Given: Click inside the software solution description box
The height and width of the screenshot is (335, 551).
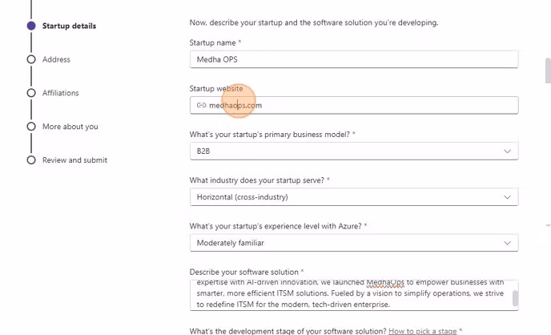Looking at the screenshot, I should point(349,294).
